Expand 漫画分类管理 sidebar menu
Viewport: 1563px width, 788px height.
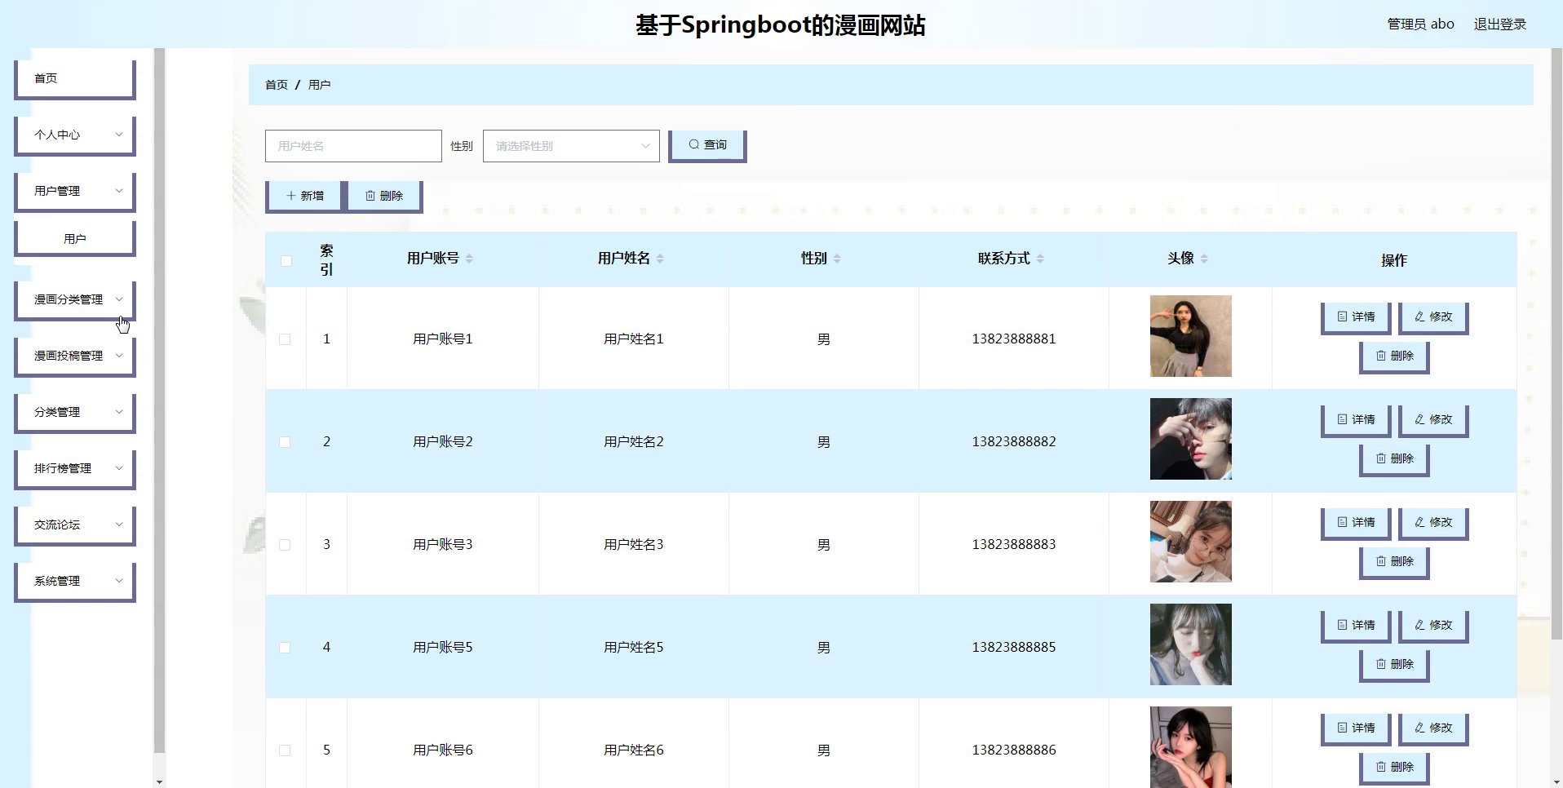(75, 300)
